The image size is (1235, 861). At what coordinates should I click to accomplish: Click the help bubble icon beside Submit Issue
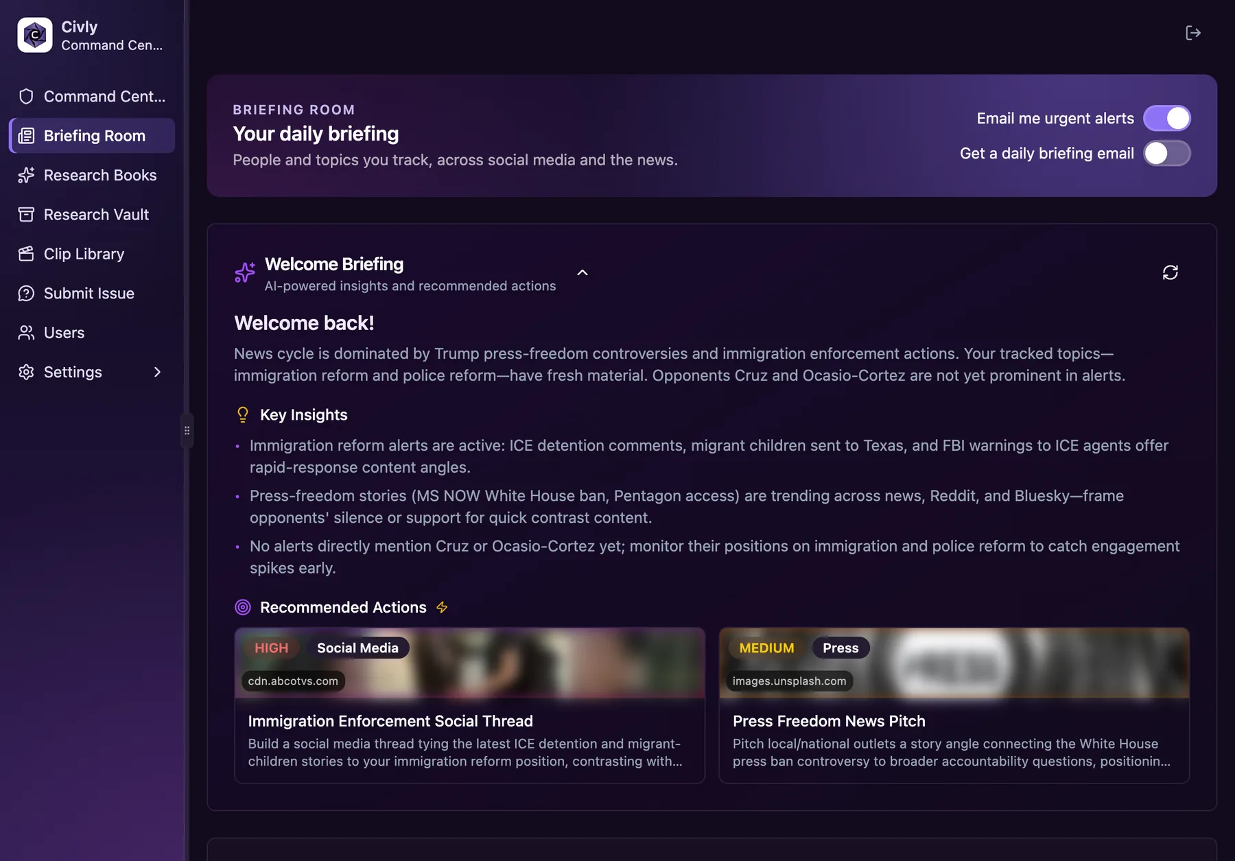pyautogui.click(x=26, y=293)
